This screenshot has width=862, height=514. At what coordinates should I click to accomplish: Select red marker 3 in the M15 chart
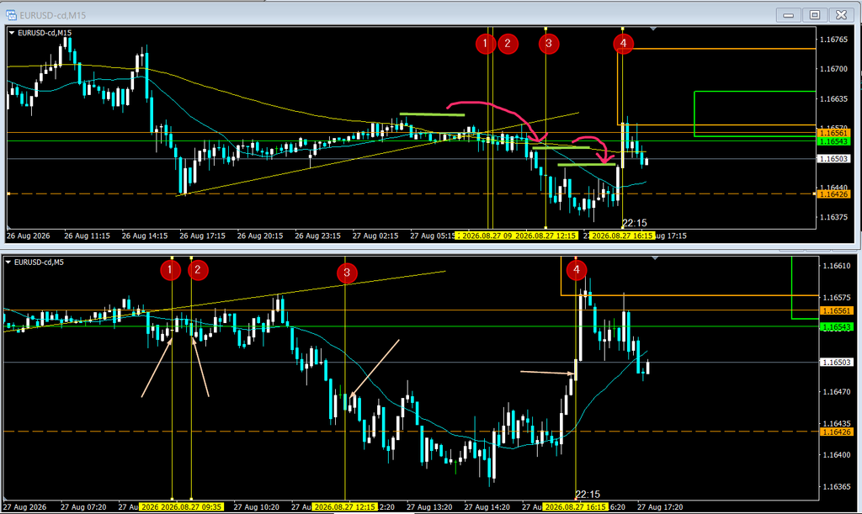(x=549, y=44)
